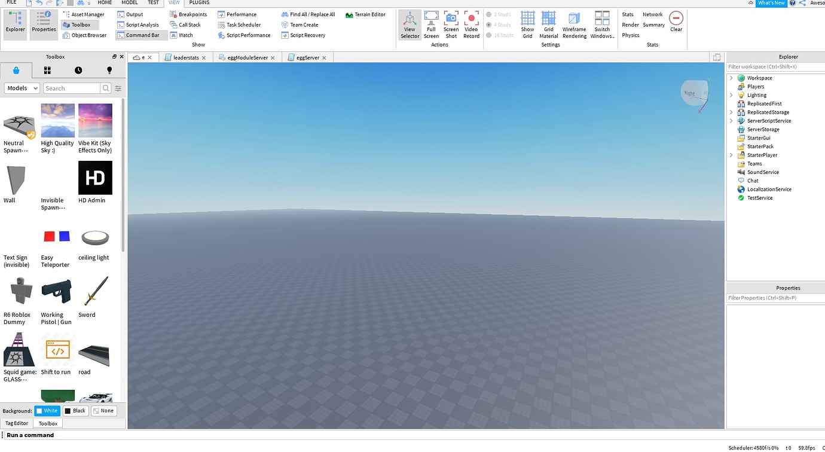Viewport: 825px width, 452px height.
Task: Open the PLUGINS ribbon tab
Action: [x=199, y=2]
